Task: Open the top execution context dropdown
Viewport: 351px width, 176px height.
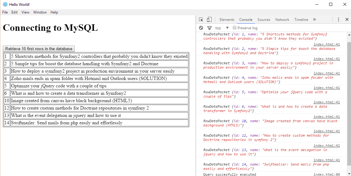Action: (222, 28)
